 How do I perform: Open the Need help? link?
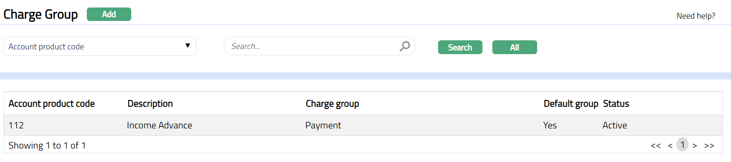(x=695, y=16)
